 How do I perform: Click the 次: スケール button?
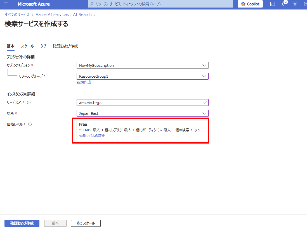86,223
